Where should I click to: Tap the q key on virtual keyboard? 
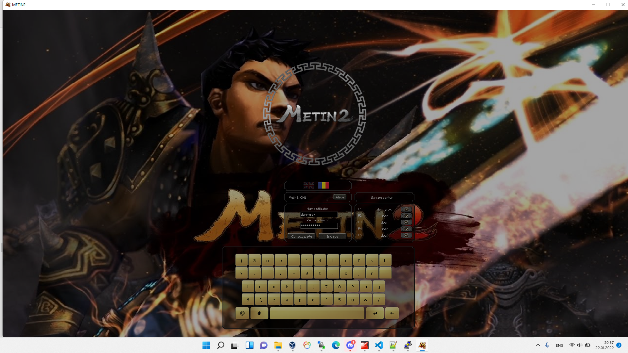pyautogui.click(x=346, y=273)
